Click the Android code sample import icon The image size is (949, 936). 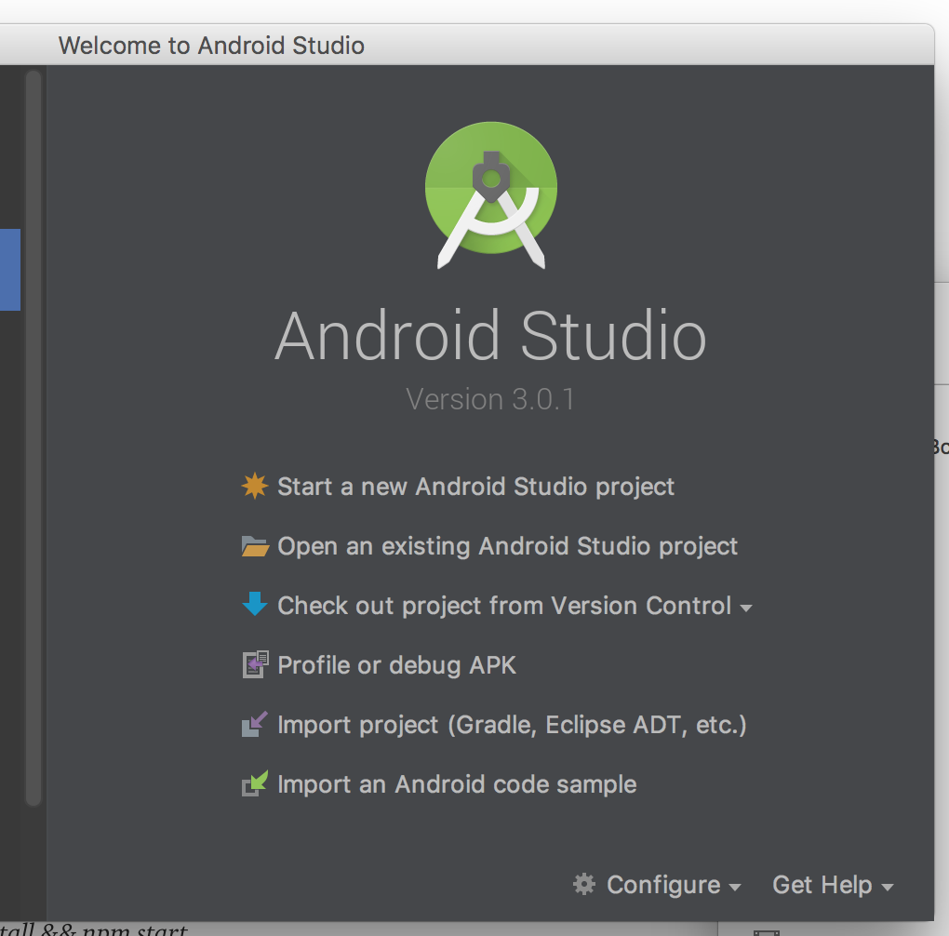254,783
